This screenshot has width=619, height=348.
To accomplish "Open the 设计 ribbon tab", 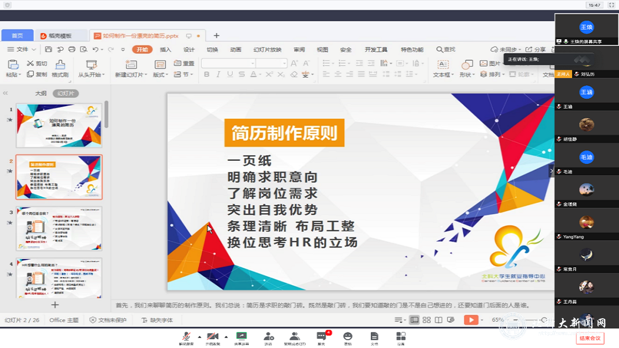I will pos(188,49).
